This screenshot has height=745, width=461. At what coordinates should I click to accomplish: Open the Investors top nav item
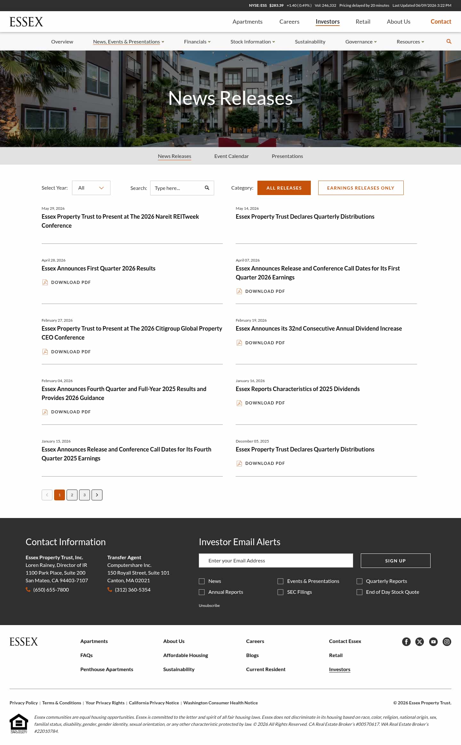tap(328, 22)
